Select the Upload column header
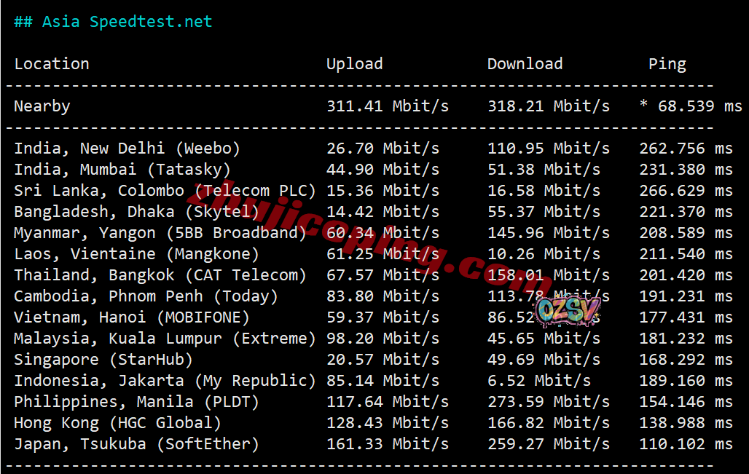 tap(354, 64)
